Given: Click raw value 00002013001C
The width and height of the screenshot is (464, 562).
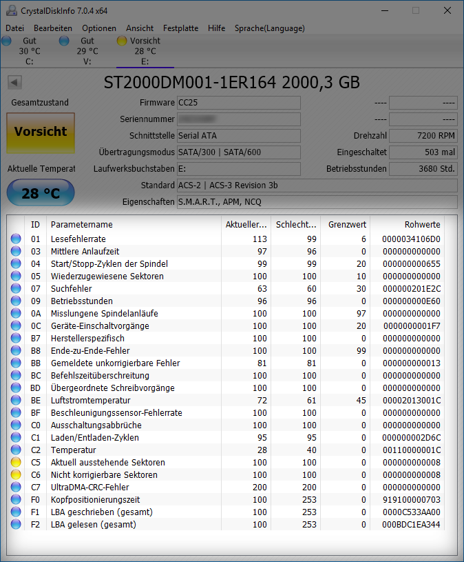Looking at the screenshot, I should pyautogui.click(x=412, y=401).
